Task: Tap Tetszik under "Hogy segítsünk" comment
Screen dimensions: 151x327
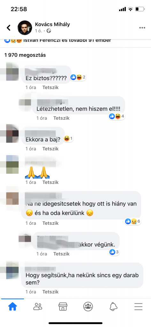Action: pyautogui.click(x=50, y=292)
